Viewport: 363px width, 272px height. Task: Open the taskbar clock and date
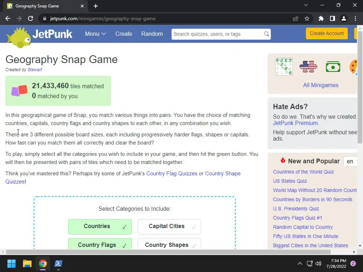tap(336, 263)
